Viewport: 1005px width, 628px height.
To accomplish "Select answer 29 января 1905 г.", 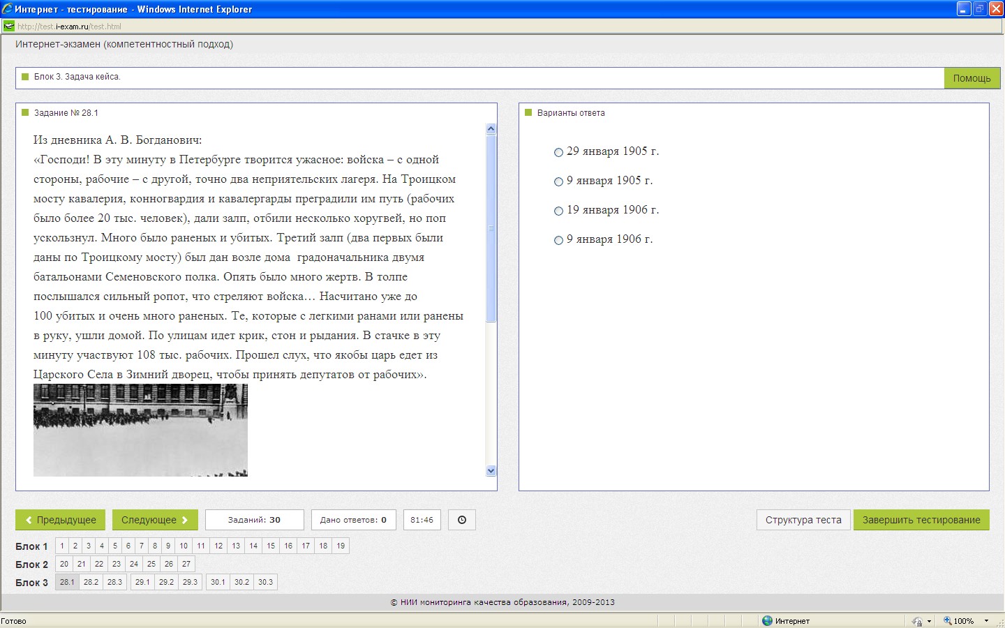I will [x=558, y=152].
